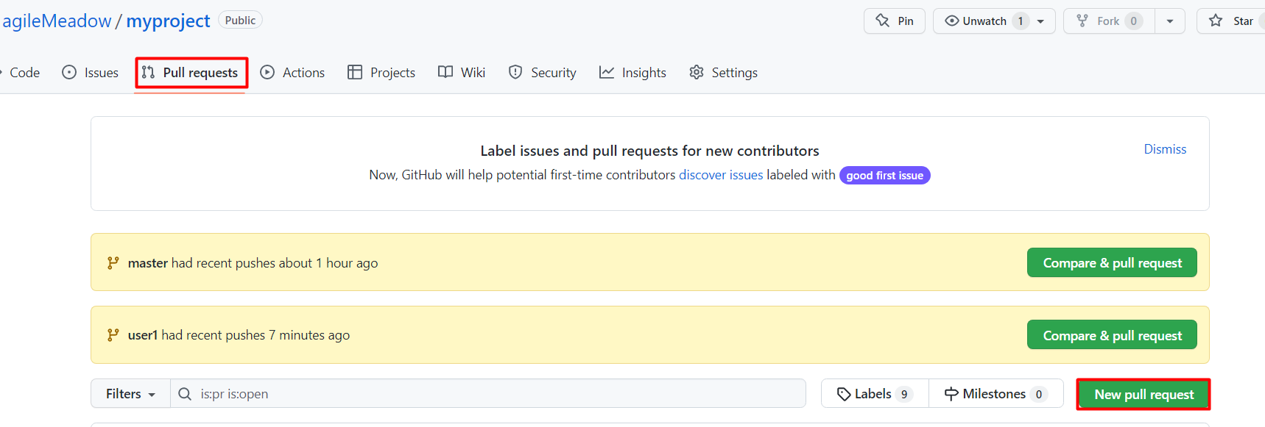
Task: Dismiss the label issues banner
Action: coord(1164,149)
